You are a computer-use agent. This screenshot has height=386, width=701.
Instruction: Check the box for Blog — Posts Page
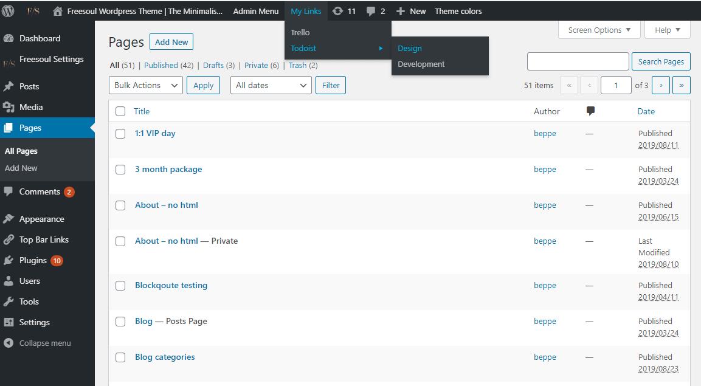coord(120,321)
